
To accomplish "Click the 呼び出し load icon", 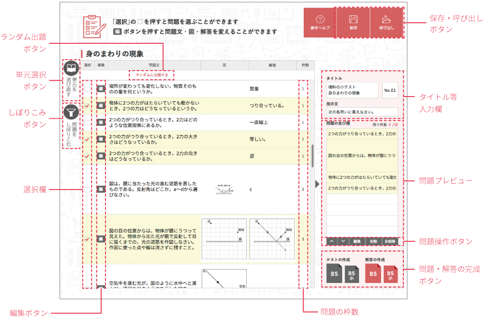I will (386, 22).
